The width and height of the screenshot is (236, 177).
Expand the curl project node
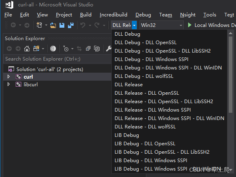click(8, 77)
